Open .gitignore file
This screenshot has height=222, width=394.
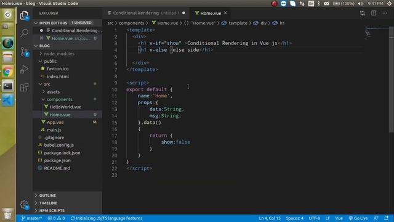(67, 138)
